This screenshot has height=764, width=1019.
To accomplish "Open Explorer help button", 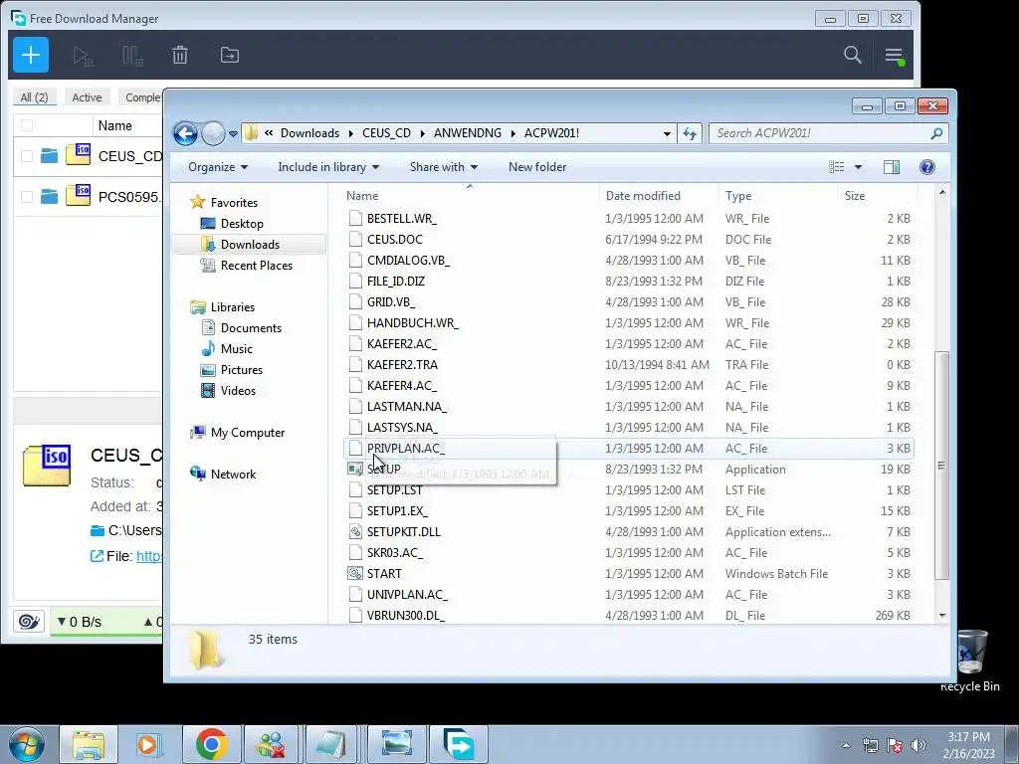I will pos(927,167).
